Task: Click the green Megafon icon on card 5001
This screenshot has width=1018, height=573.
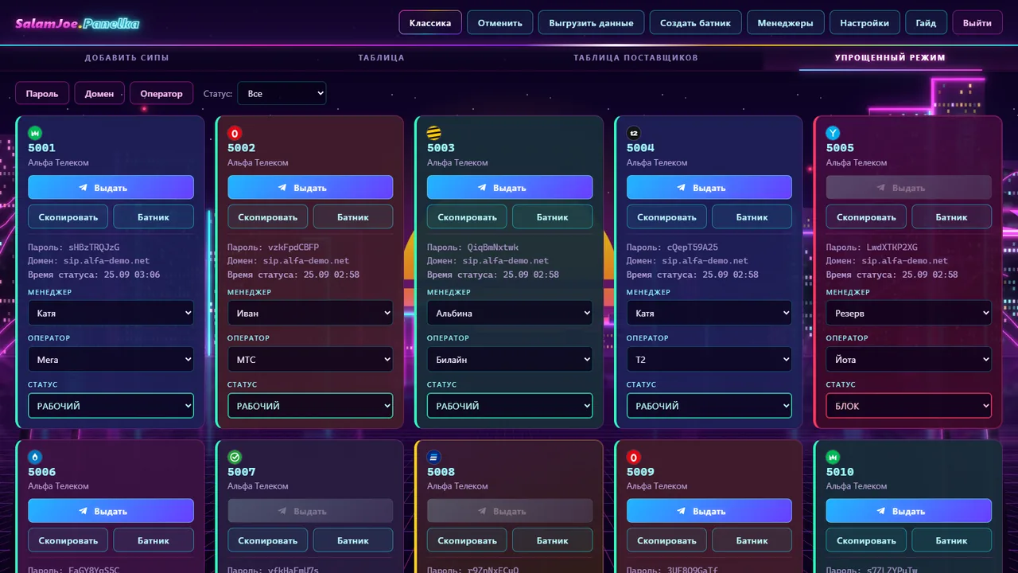Action: [x=35, y=133]
